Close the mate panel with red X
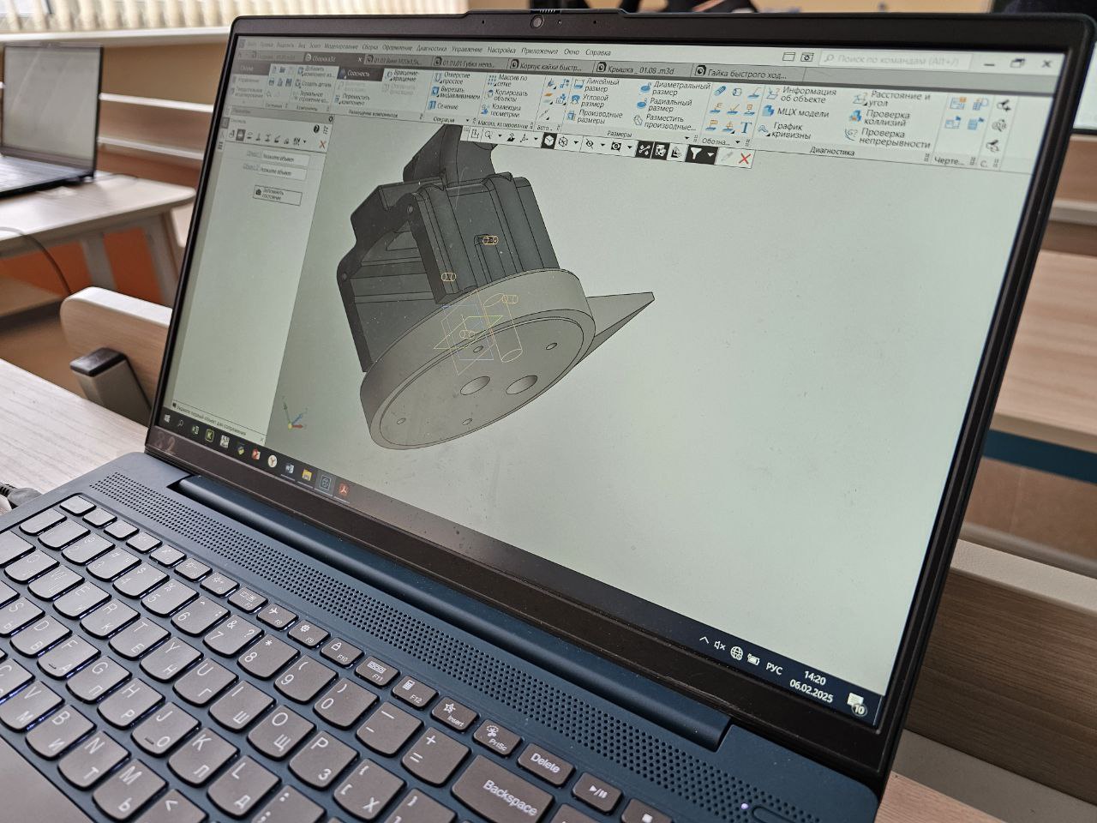1097x823 pixels. (321, 145)
